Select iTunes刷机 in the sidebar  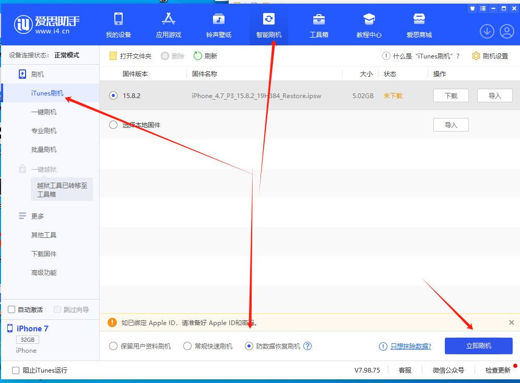[51, 93]
